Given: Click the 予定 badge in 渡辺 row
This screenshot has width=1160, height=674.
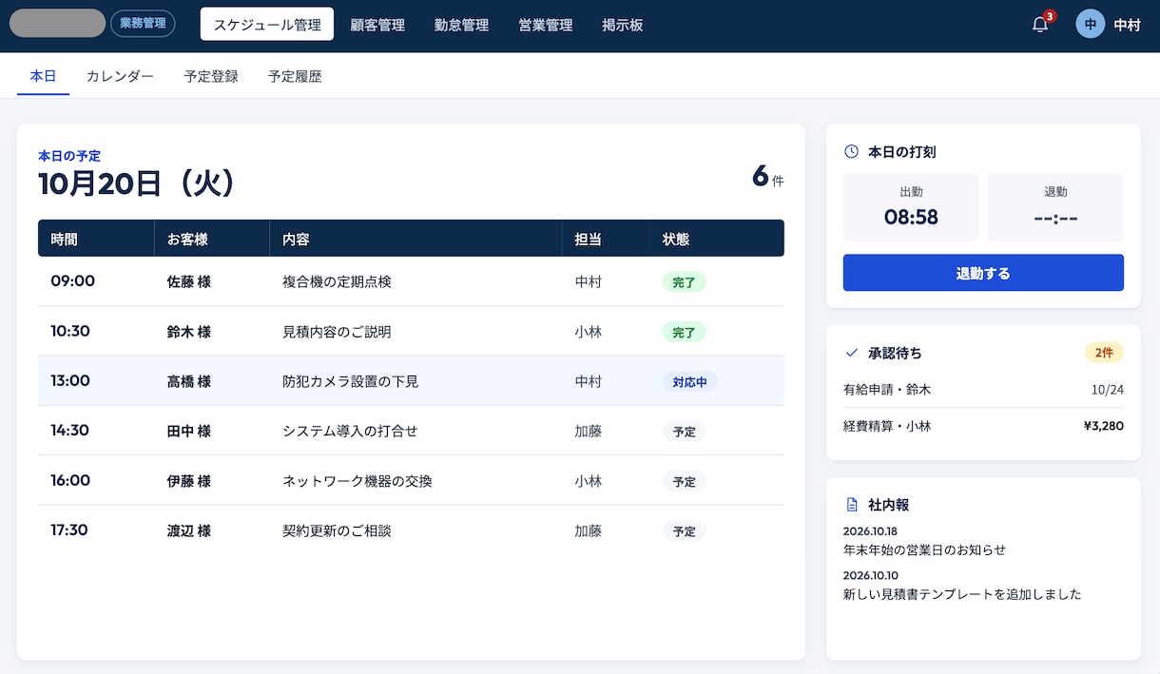Looking at the screenshot, I should pos(685,531).
